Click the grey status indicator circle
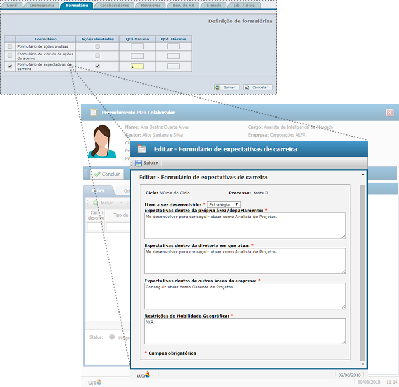399x387 pixels. tap(112, 337)
